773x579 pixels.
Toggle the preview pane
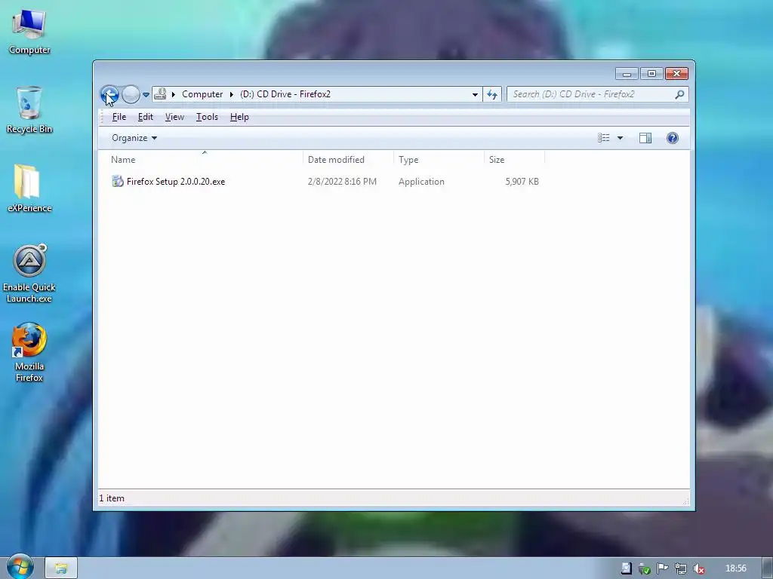(x=645, y=138)
